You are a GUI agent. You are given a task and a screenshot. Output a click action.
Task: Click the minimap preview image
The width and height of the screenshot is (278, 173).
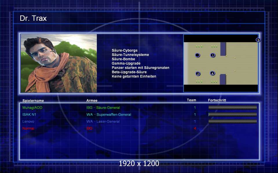pyautogui.click(x=221, y=63)
